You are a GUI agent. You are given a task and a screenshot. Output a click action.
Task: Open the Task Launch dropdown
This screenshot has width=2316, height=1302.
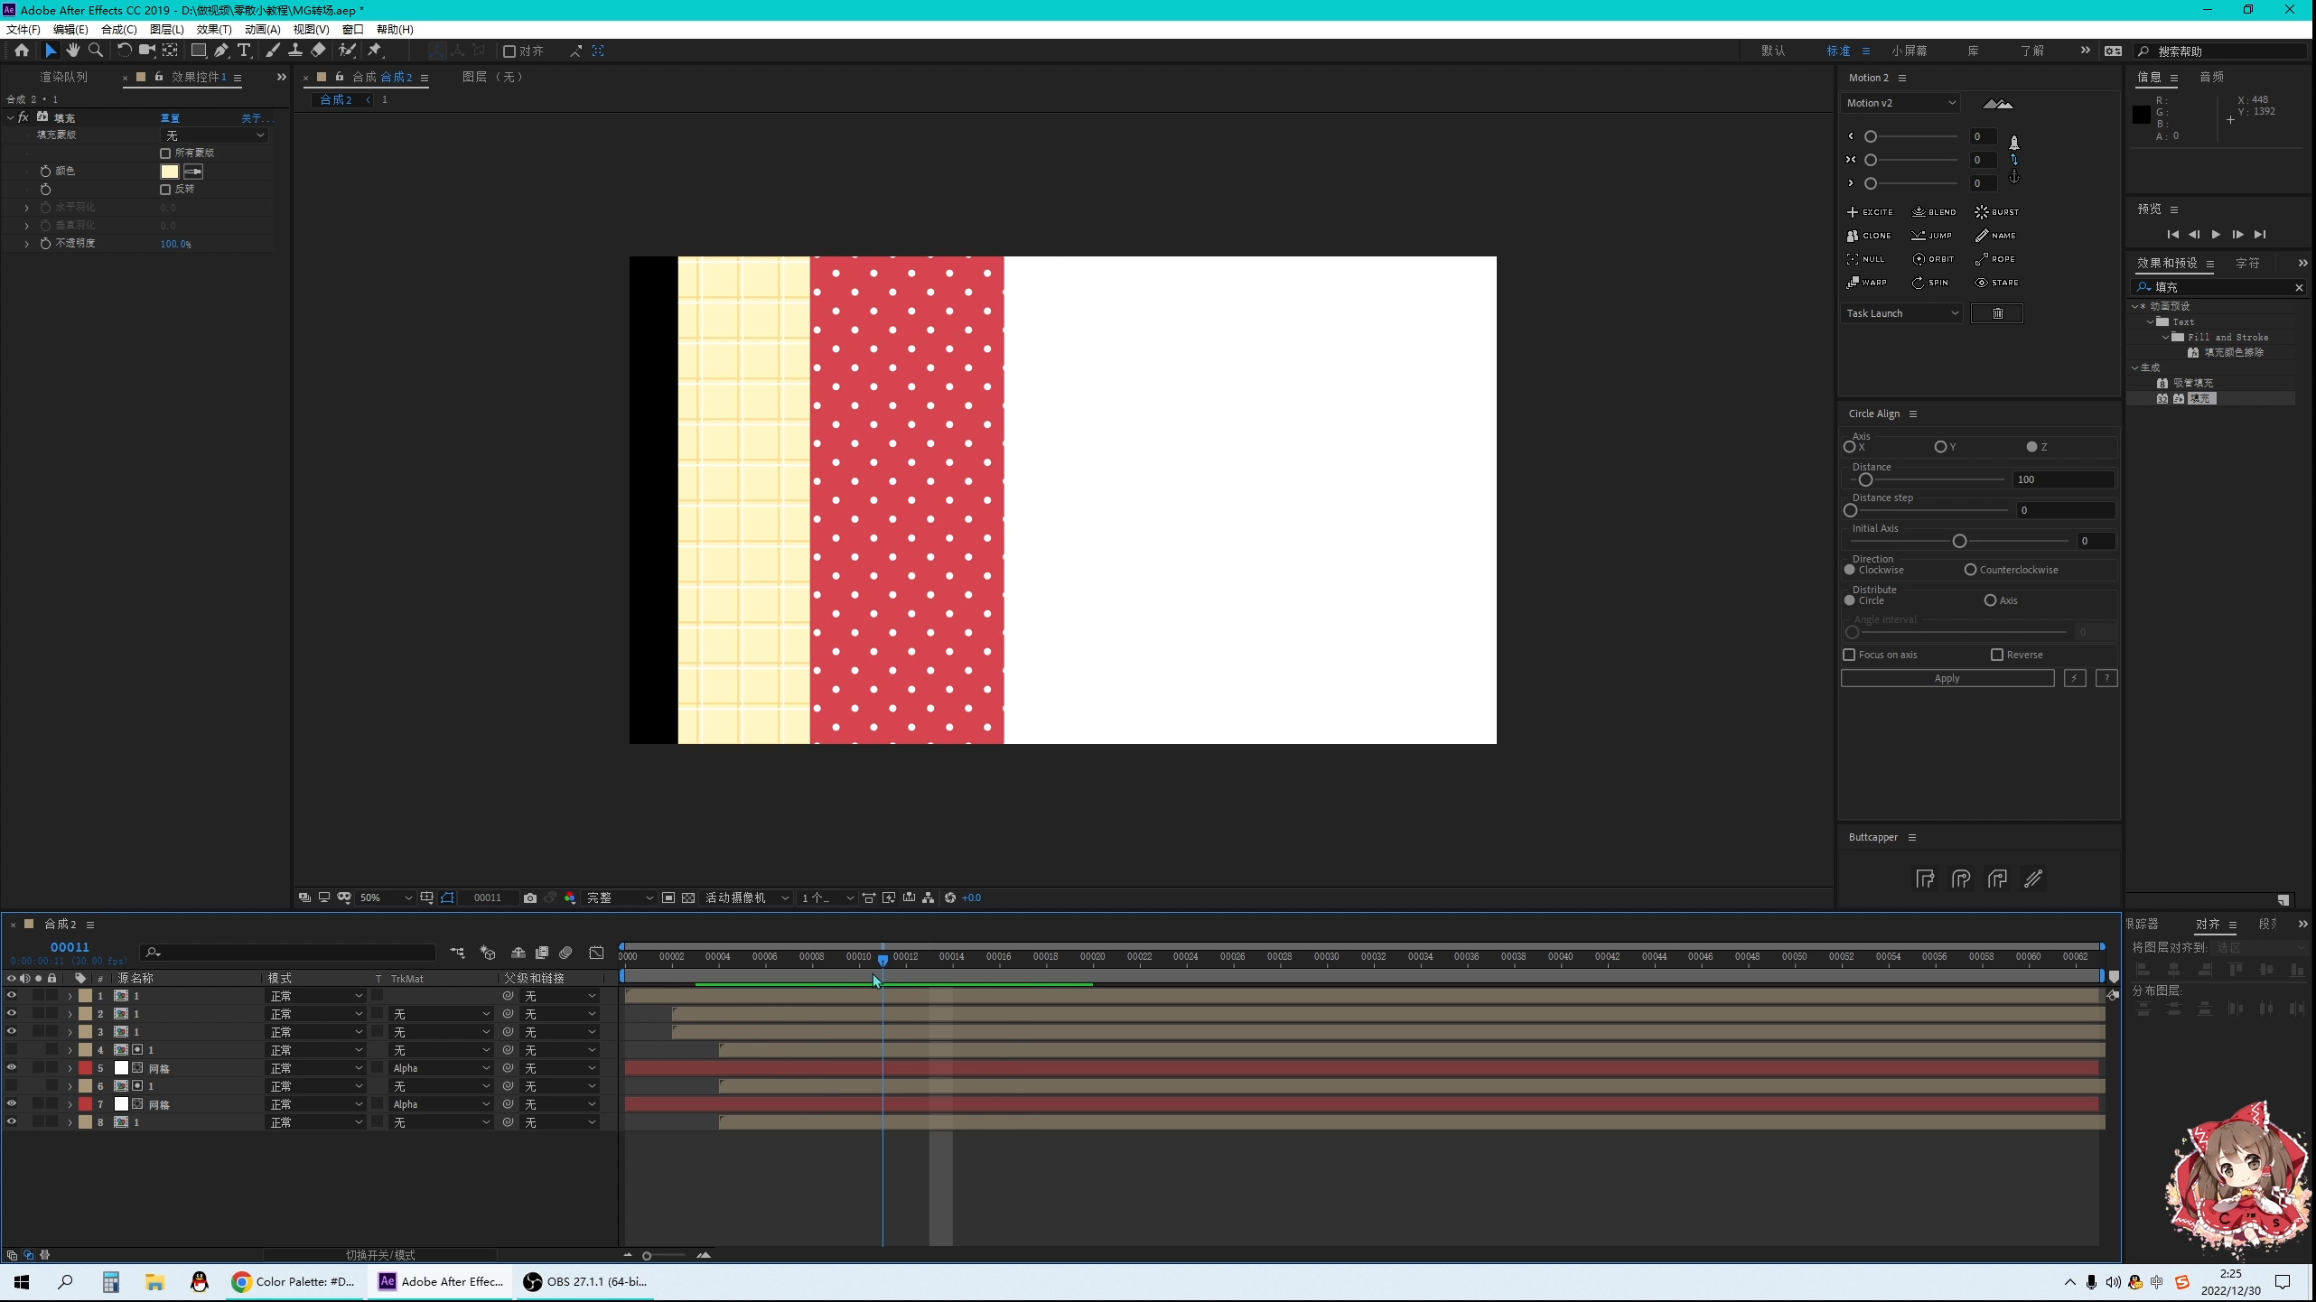(1900, 313)
